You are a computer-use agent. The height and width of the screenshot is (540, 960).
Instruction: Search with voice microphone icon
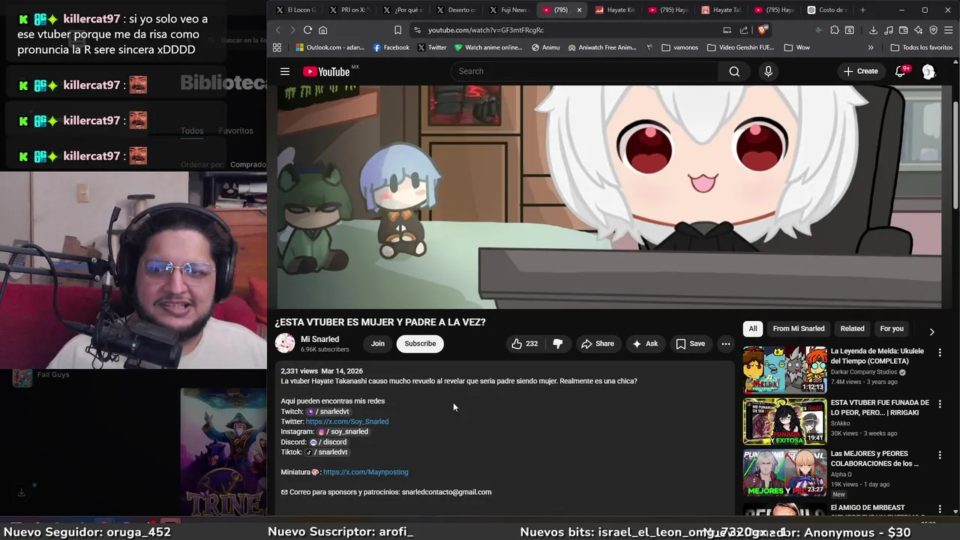coord(768,71)
